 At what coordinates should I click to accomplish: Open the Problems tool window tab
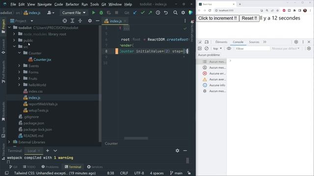50,167
